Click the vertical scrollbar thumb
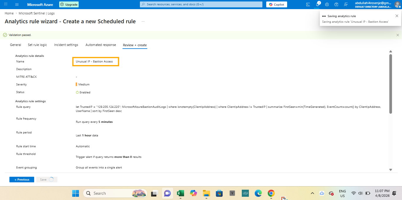 click(x=391, y=84)
